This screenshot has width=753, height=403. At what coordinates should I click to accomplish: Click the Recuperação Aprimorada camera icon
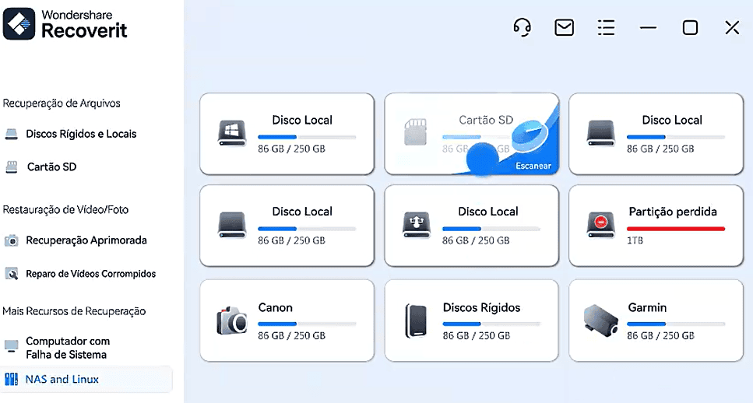pyautogui.click(x=12, y=240)
